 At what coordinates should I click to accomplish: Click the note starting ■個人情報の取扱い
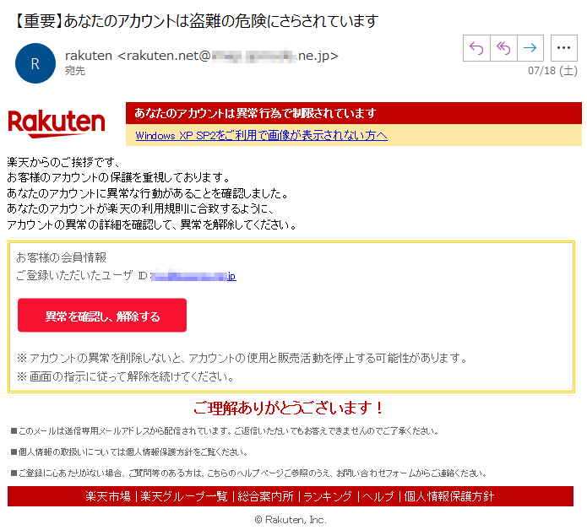pos(129,452)
